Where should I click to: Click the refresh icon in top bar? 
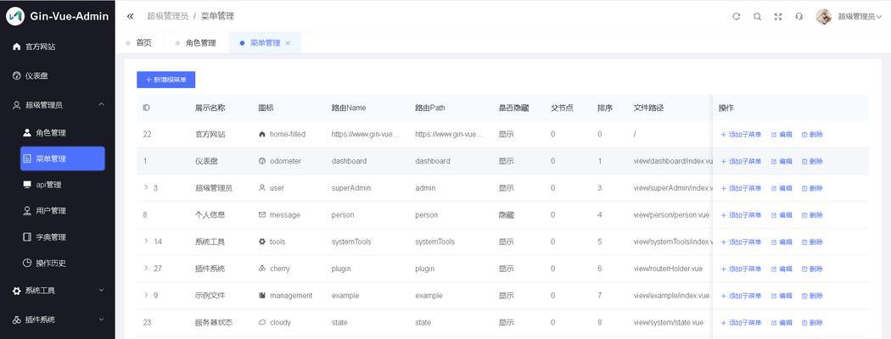[x=737, y=16]
